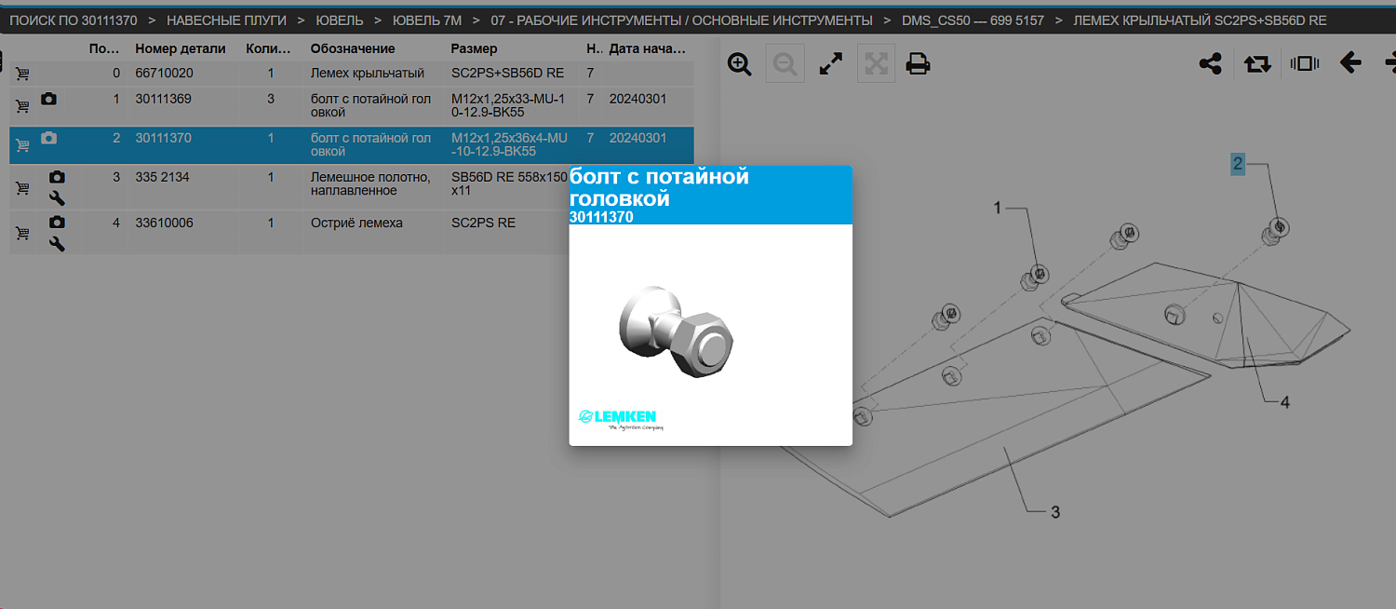Click the Обозначение column header
Image resolution: width=1396 pixels, height=609 pixels.
point(353,48)
